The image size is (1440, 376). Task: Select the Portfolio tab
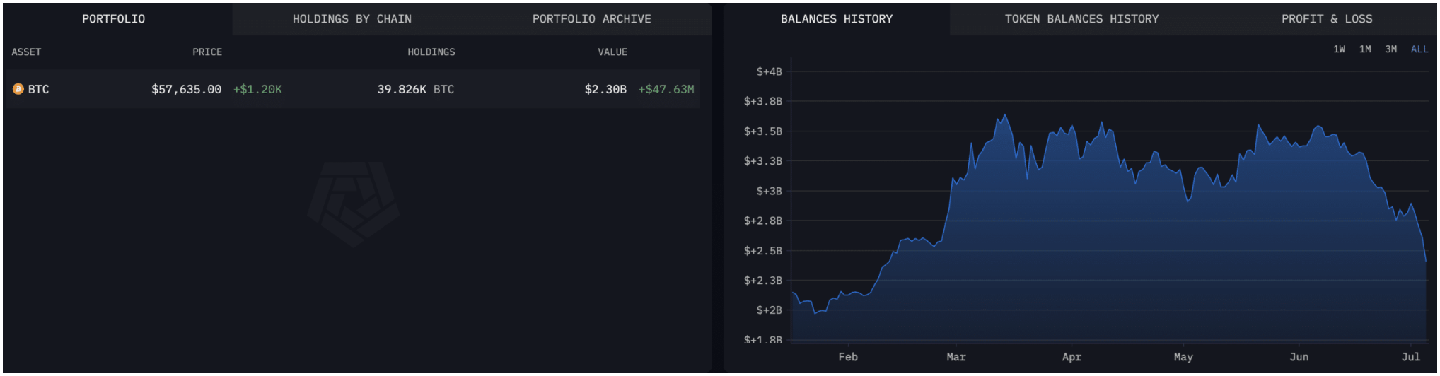point(113,19)
